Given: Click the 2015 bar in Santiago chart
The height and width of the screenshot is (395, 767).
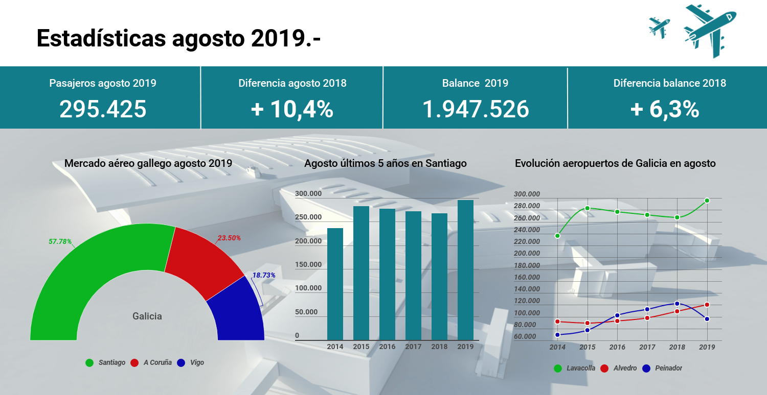Looking at the screenshot, I should pos(361,273).
